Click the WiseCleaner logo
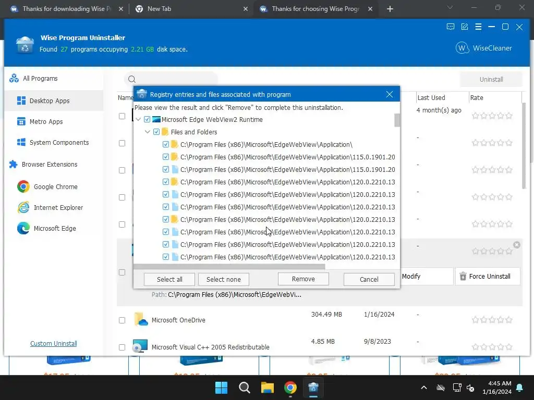The width and height of the screenshot is (534, 400). click(x=484, y=48)
